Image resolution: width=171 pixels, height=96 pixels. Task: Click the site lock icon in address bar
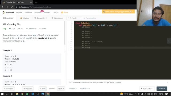point(17,7)
